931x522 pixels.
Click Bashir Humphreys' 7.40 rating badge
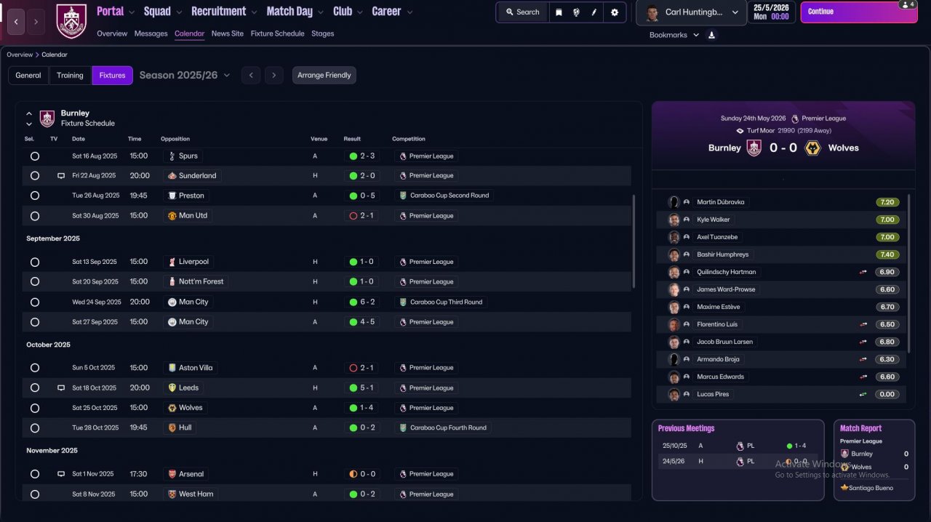coord(887,254)
